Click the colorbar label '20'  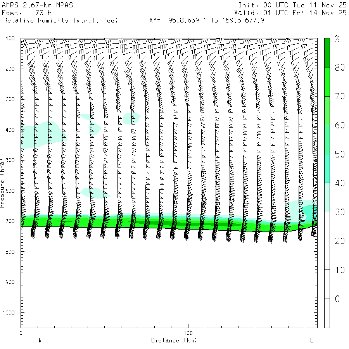coord(340,241)
